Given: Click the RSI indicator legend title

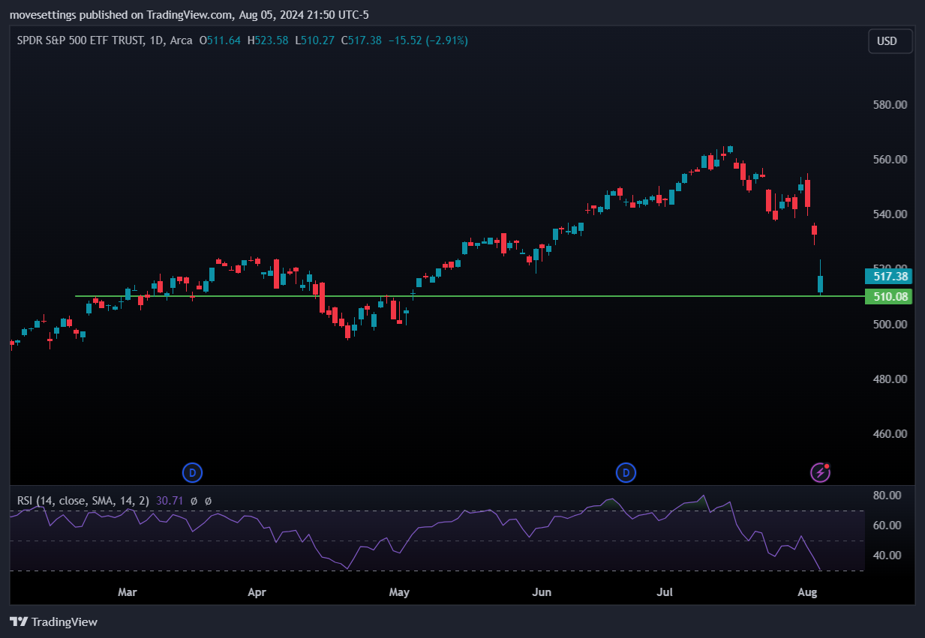Looking at the screenshot, I should click(x=83, y=500).
